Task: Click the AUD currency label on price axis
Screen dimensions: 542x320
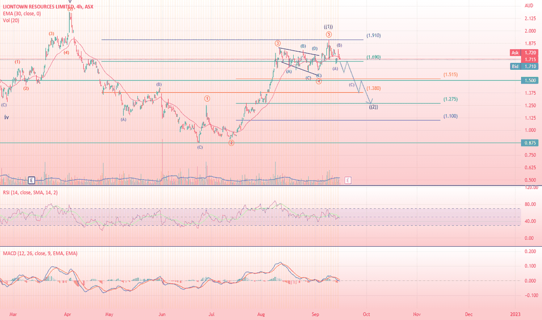Action: [529, 6]
